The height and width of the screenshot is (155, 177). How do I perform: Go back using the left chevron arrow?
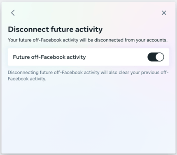13,13
